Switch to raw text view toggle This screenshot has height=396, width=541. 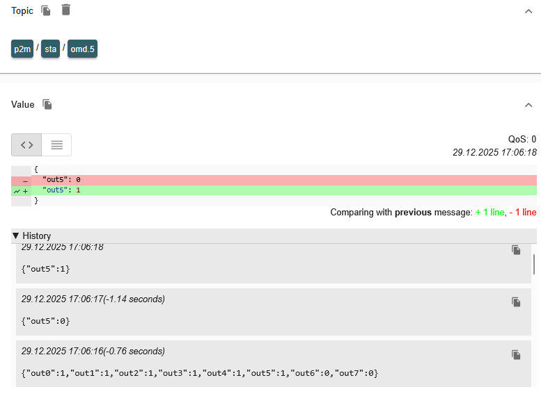tap(56, 145)
